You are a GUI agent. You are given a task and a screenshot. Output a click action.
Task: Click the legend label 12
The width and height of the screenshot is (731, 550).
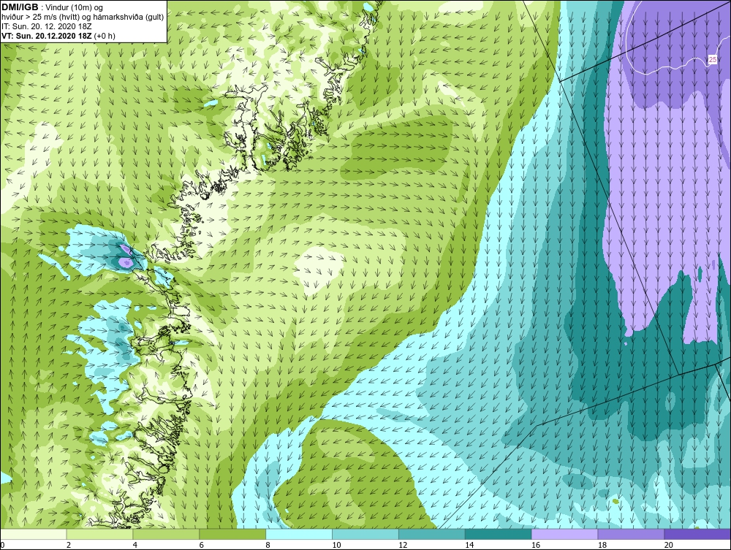(x=403, y=545)
